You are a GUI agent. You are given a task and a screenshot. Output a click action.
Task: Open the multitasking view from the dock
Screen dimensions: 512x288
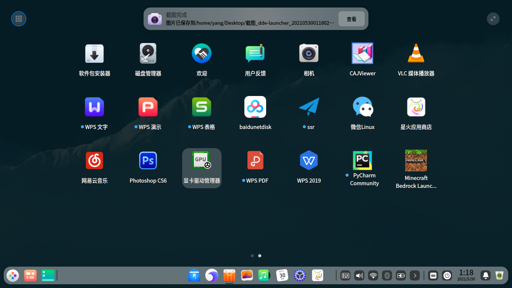click(x=30, y=276)
